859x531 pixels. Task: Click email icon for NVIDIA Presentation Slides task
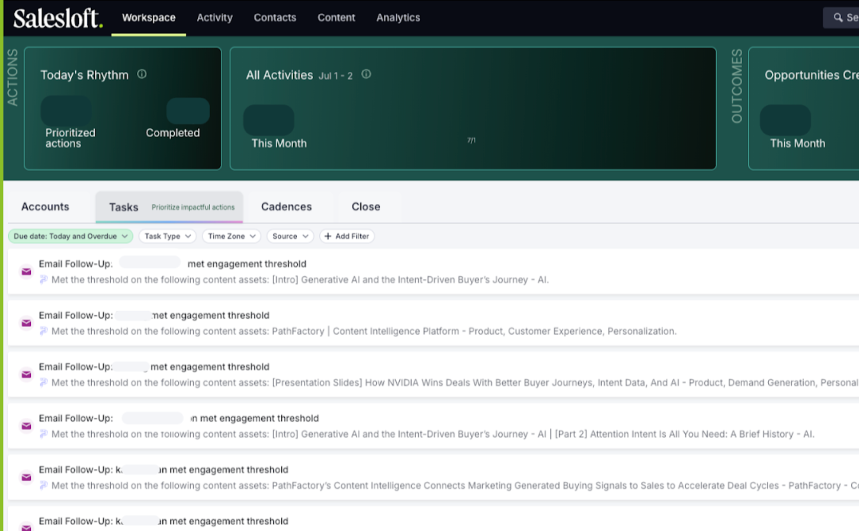26,375
